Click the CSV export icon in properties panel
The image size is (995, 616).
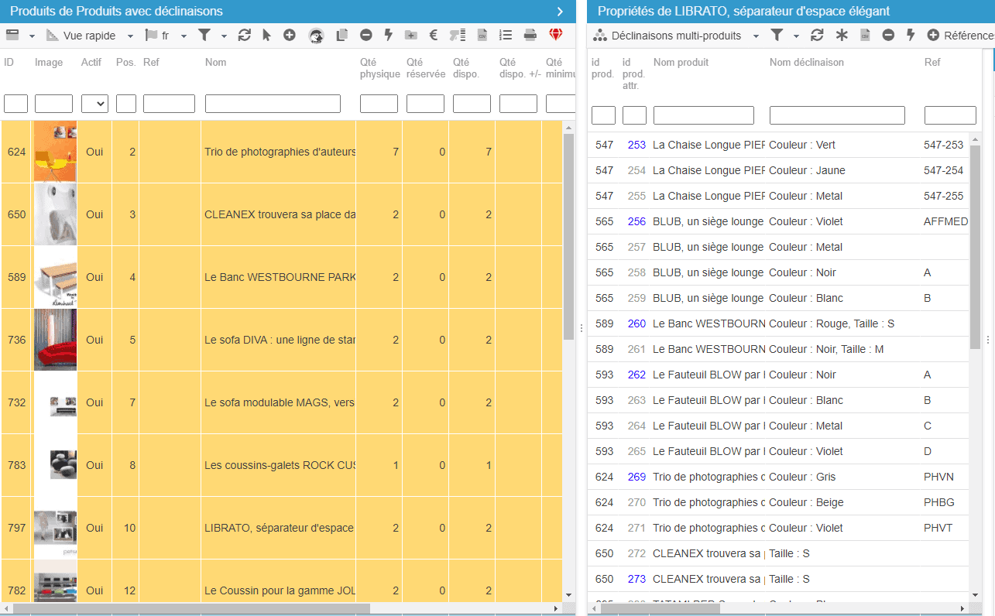[866, 36]
